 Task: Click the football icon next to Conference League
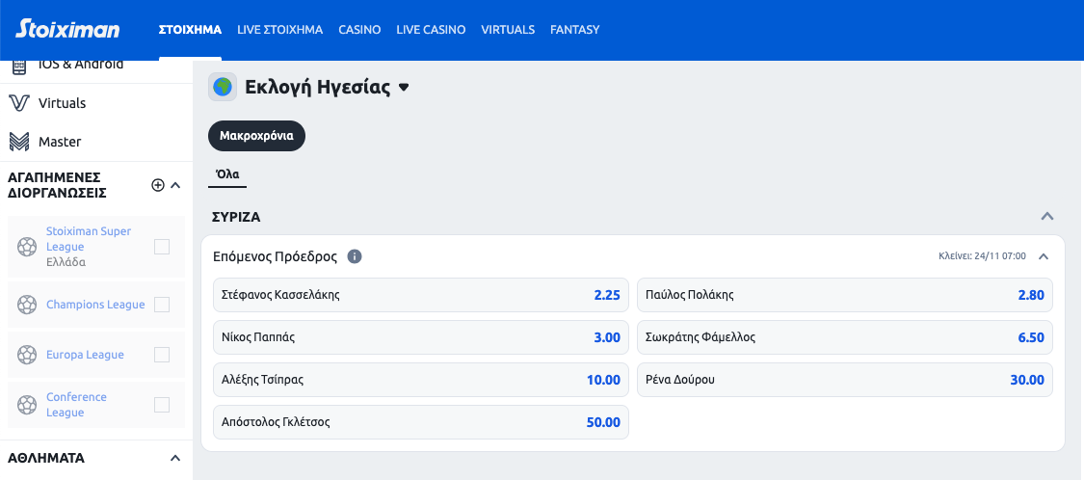(x=27, y=405)
